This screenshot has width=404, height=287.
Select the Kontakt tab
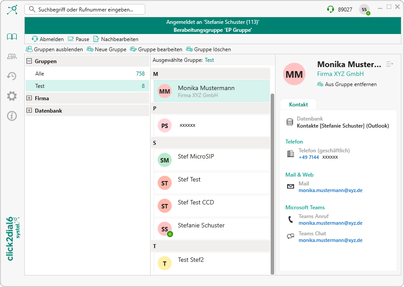click(298, 105)
